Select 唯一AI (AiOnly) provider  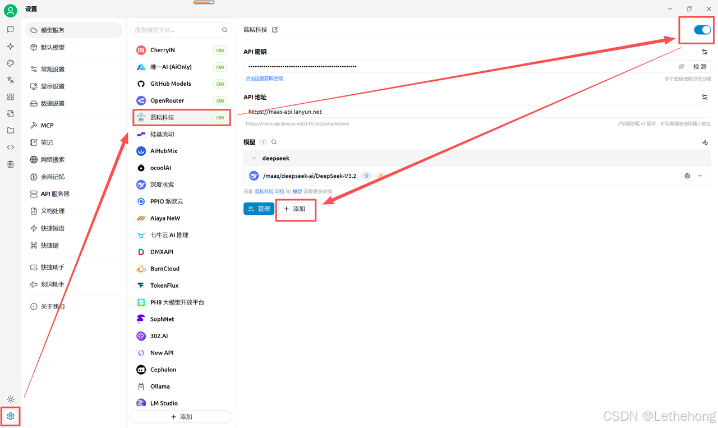pos(181,67)
